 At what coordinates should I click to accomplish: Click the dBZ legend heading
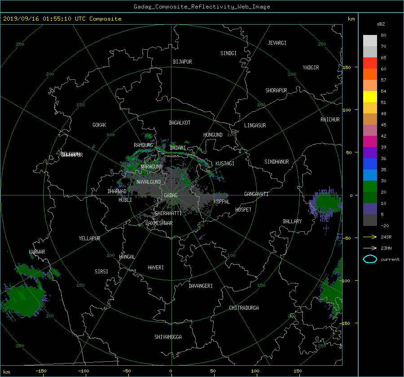[381, 24]
